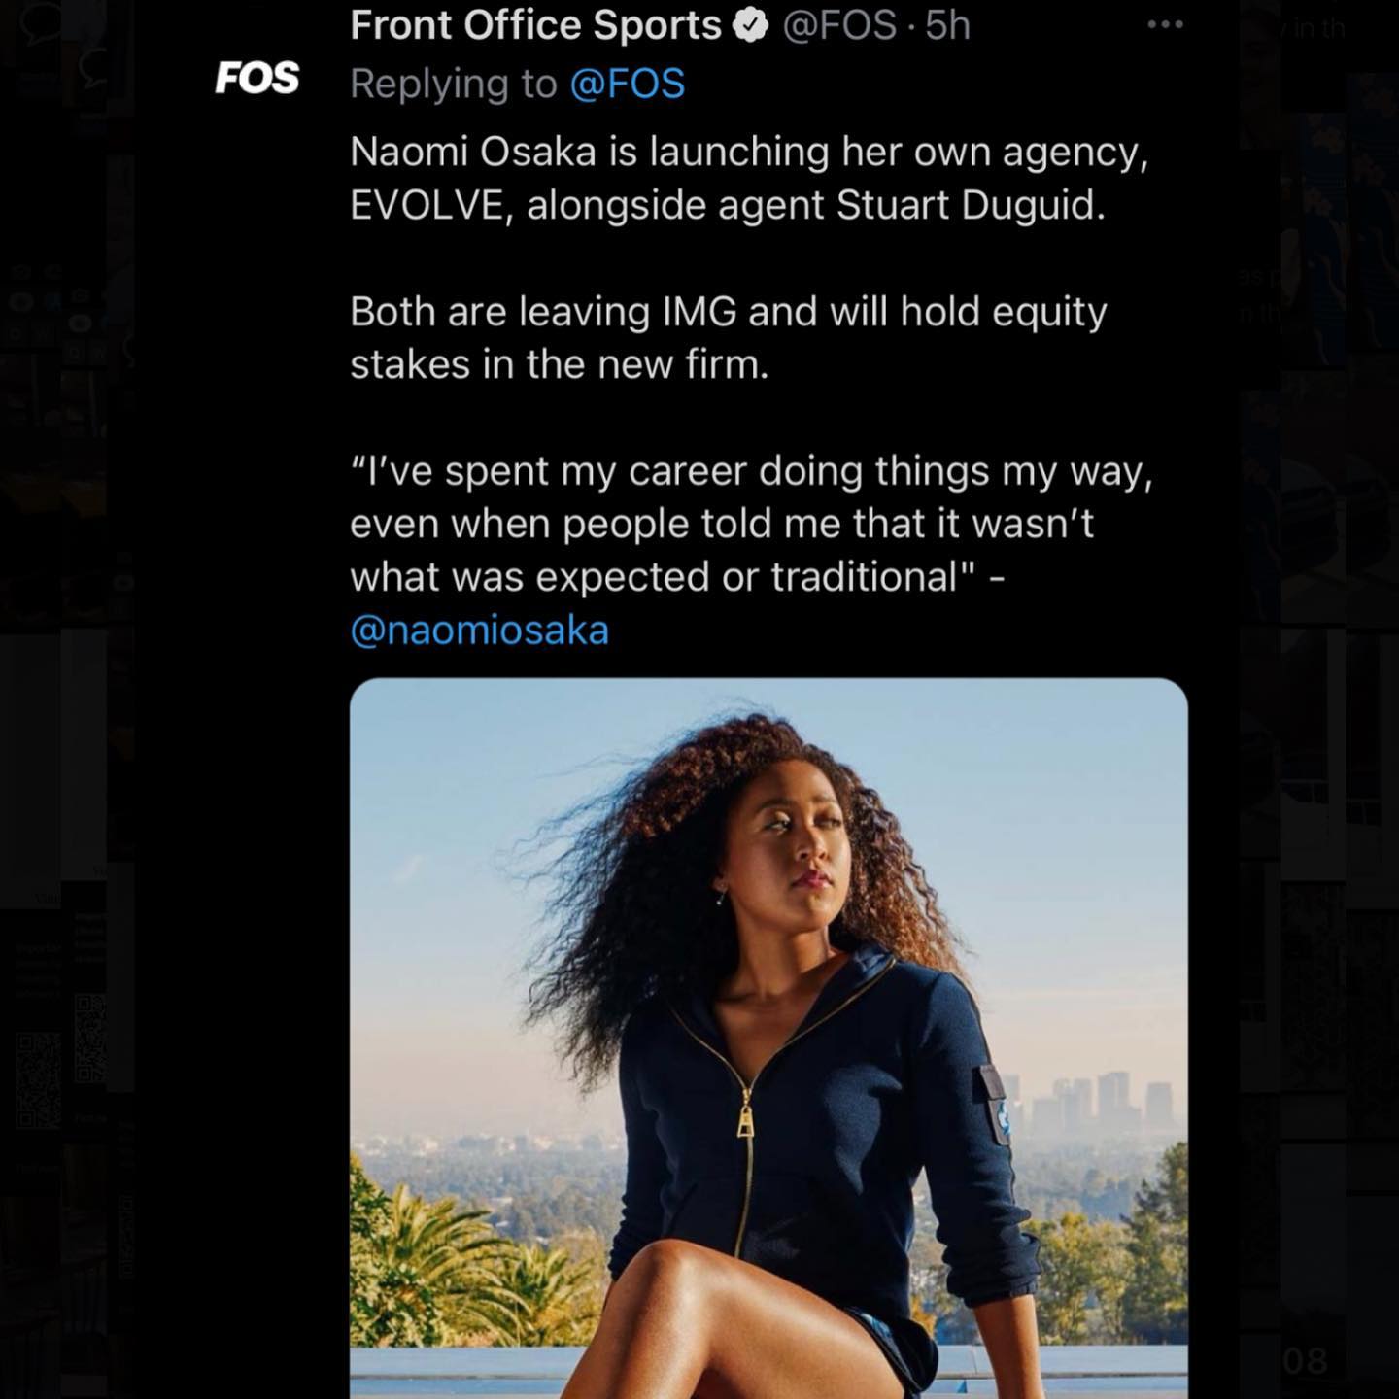
Task: Click the dimmed QR code nearer the tweet
Action: pos(90,1038)
